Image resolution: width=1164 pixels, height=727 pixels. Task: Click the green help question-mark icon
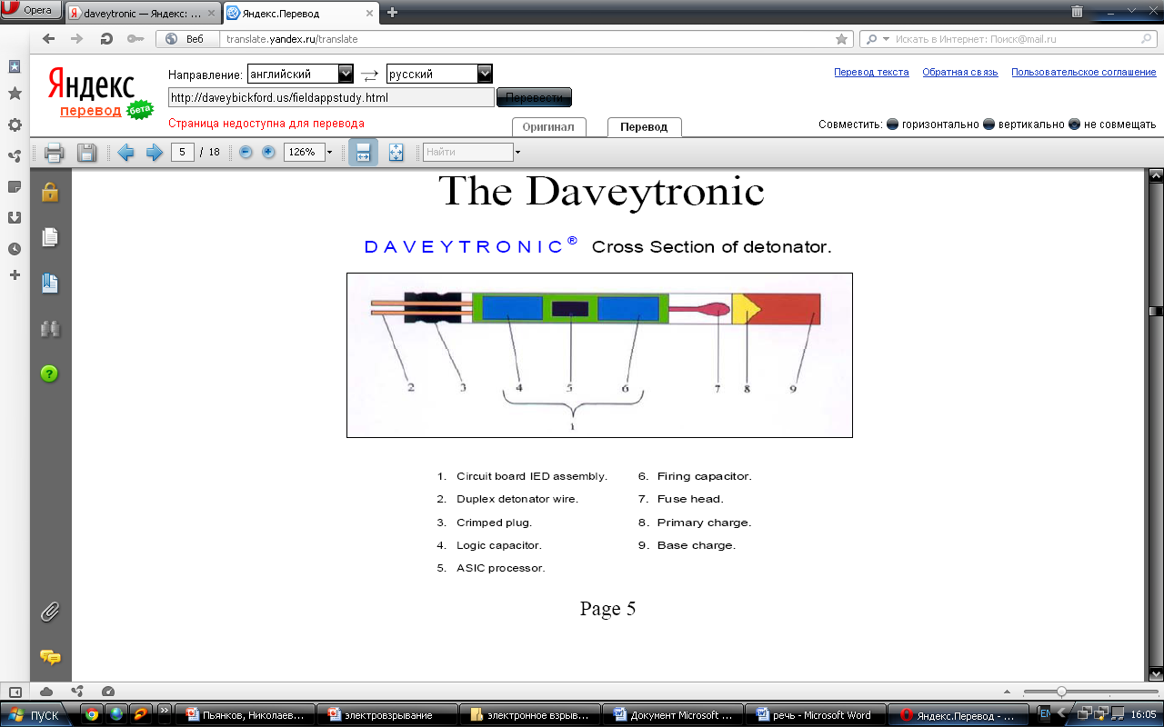[50, 373]
